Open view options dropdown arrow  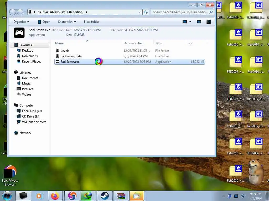(190, 22)
